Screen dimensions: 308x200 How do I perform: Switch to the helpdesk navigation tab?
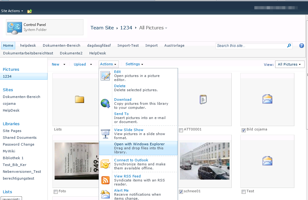click(x=28, y=45)
